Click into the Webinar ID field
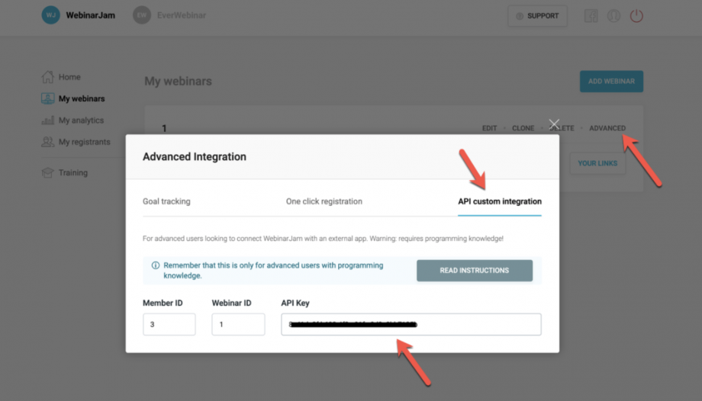 pyautogui.click(x=238, y=325)
